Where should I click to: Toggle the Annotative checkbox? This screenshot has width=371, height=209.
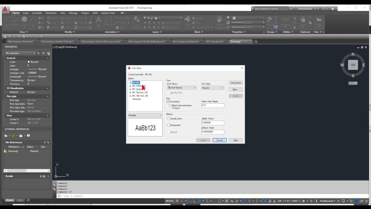pyautogui.click(x=168, y=102)
